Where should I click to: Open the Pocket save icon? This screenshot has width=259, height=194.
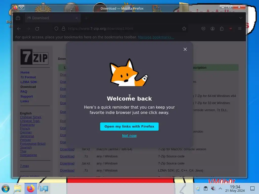pyautogui.click(x=203, y=29)
